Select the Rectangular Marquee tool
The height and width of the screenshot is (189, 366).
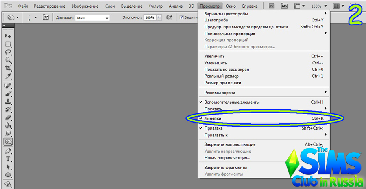(8, 44)
